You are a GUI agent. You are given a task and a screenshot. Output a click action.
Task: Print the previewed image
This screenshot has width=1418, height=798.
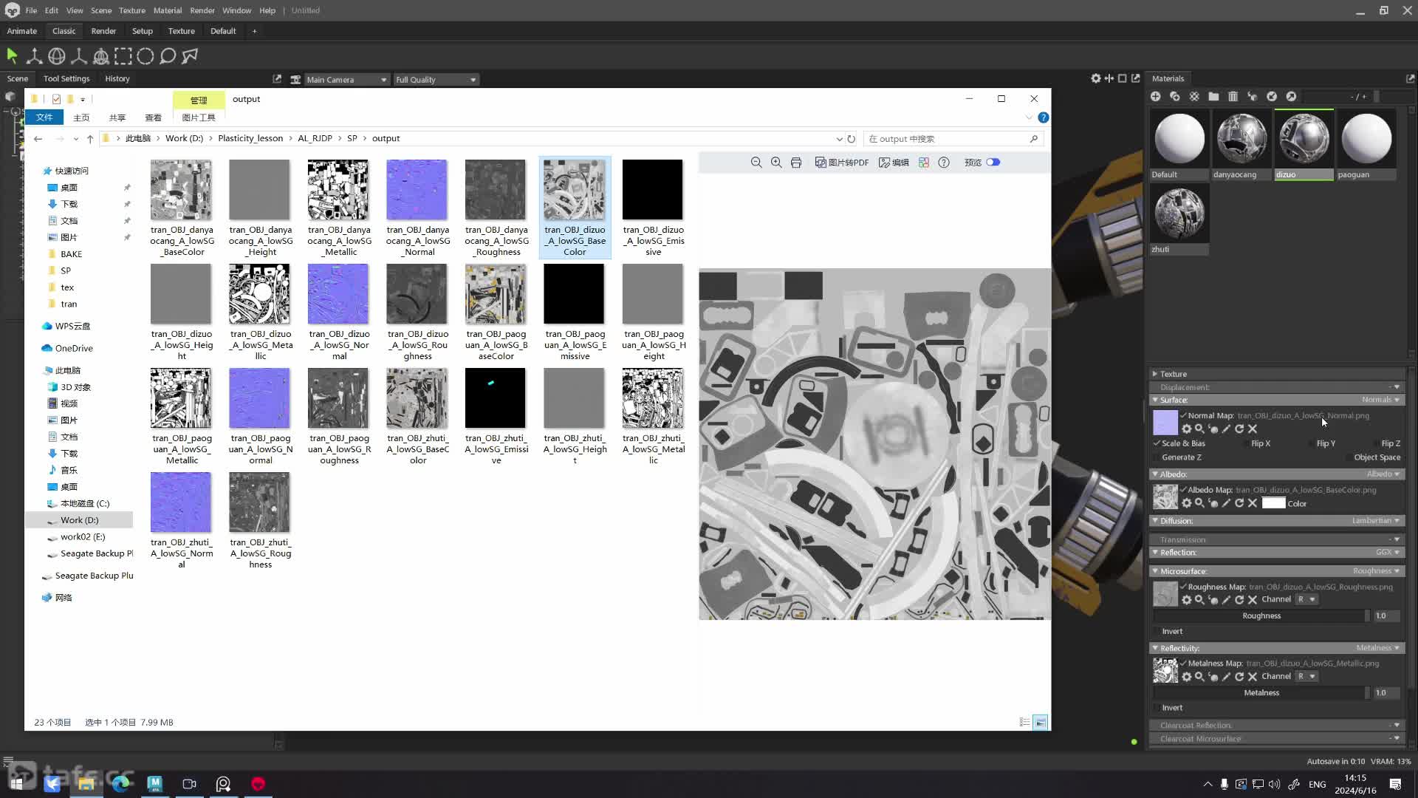[796, 163]
